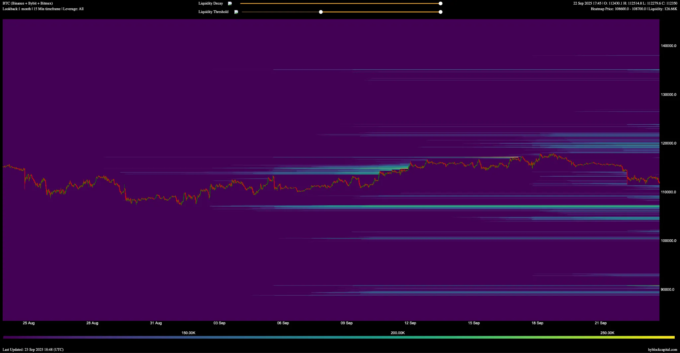Select the 25 Aug date marker
The width and height of the screenshot is (680, 353).
coord(29,323)
